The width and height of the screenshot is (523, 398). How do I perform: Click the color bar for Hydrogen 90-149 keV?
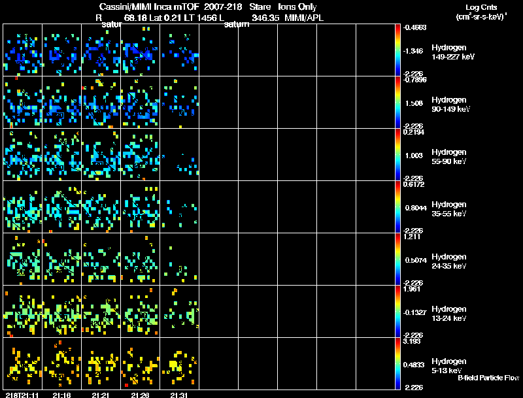(x=397, y=103)
